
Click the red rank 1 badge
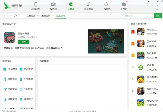coord(133,32)
